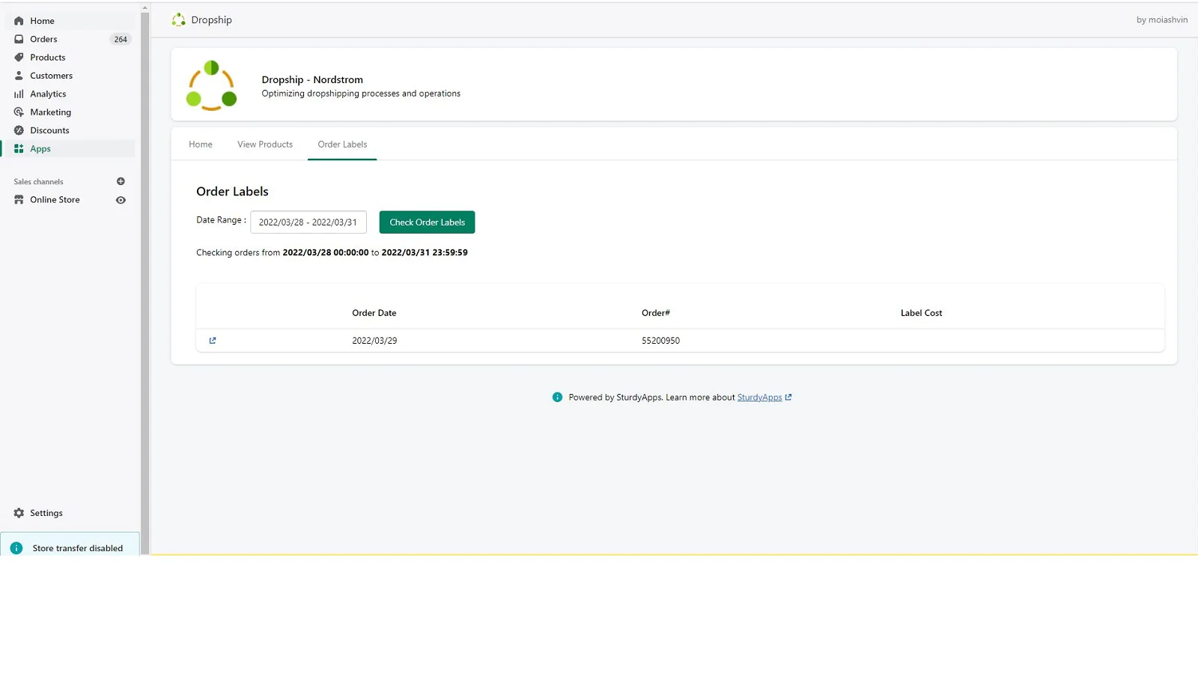Screen dimensions: 1198x674
Task: Click the Settings gear icon
Action: pyautogui.click(x=19, y=513)
